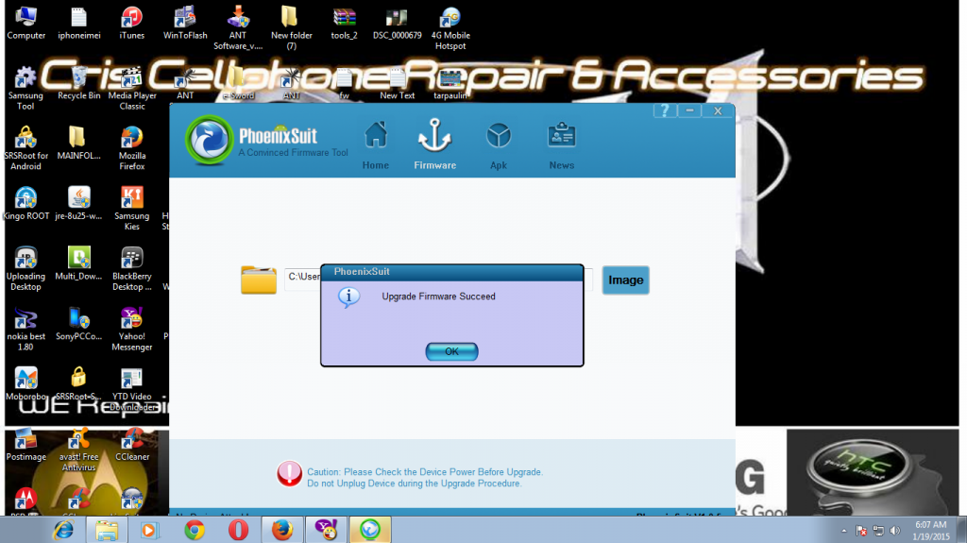Click the Image button
This screenshot has height=543, width=967.
(x=625, y=280)
